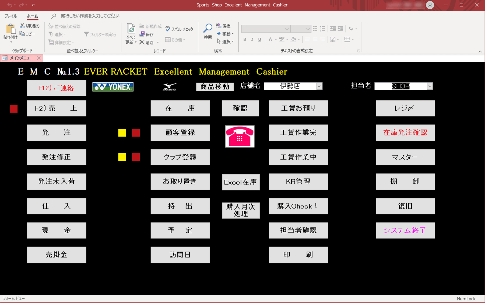Select the ホーム ribbon tab
485x303 pixels.
tap(32, 16)
